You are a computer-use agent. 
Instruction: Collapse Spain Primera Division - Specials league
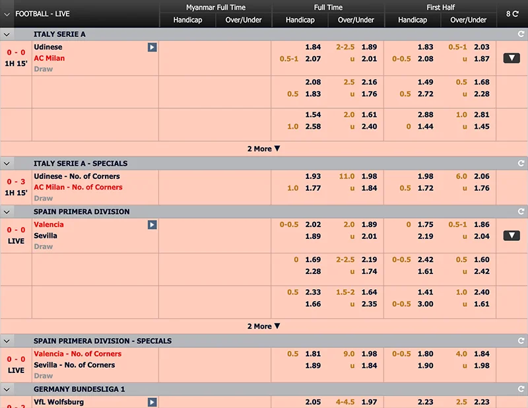7,341
